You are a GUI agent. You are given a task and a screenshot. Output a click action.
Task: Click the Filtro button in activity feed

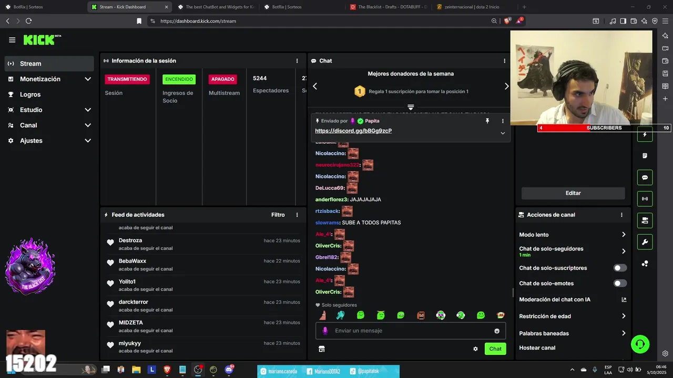(x=278, y=215)
